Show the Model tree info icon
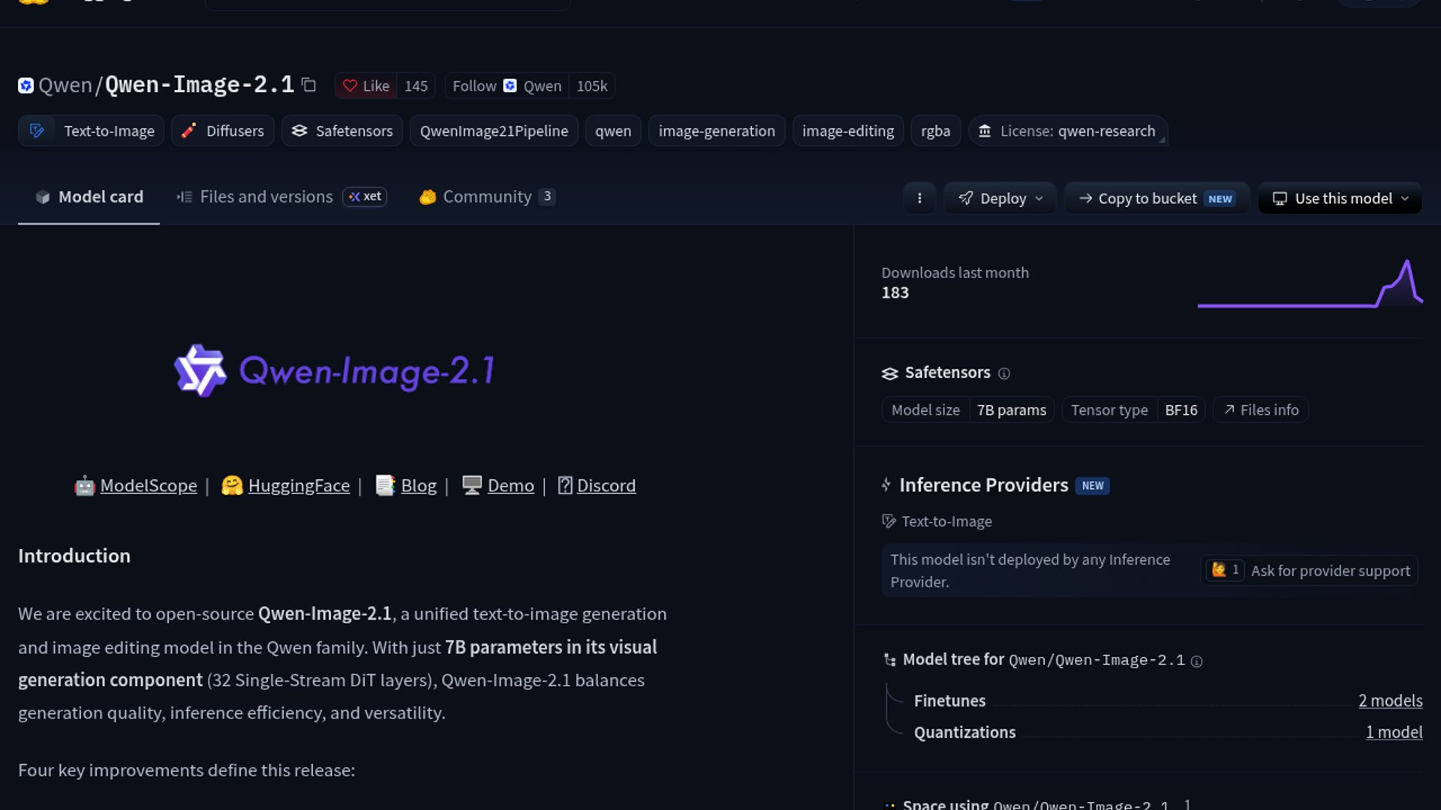 (x=1196, y=661)
